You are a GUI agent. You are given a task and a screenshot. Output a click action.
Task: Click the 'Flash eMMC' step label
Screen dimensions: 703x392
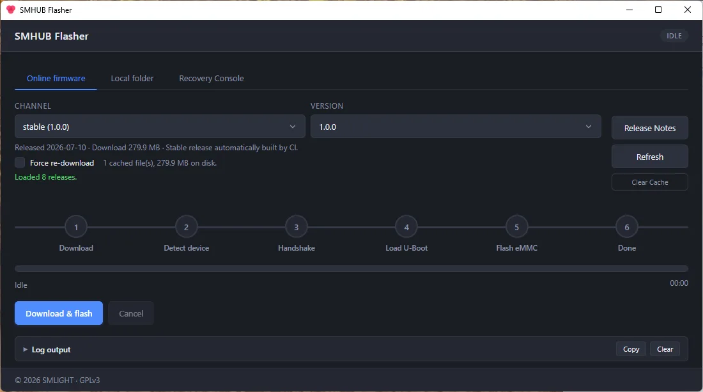516,248
